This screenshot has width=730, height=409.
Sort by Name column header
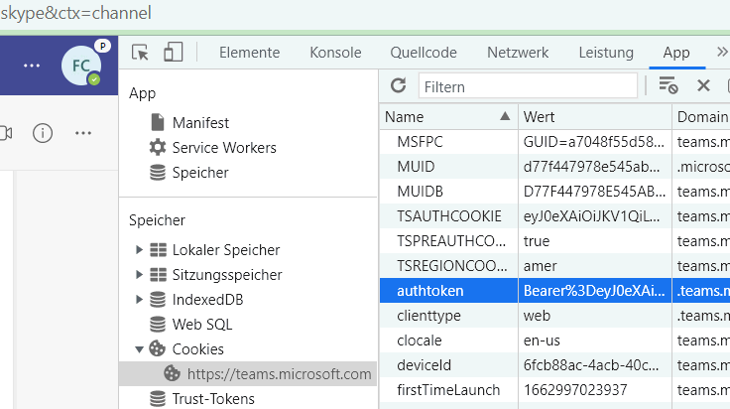pos(448,116)
